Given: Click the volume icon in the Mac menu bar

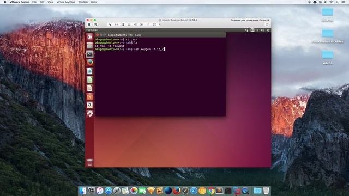Looking at the screenshot, I should pyautogui.click(x=326, y=2).
